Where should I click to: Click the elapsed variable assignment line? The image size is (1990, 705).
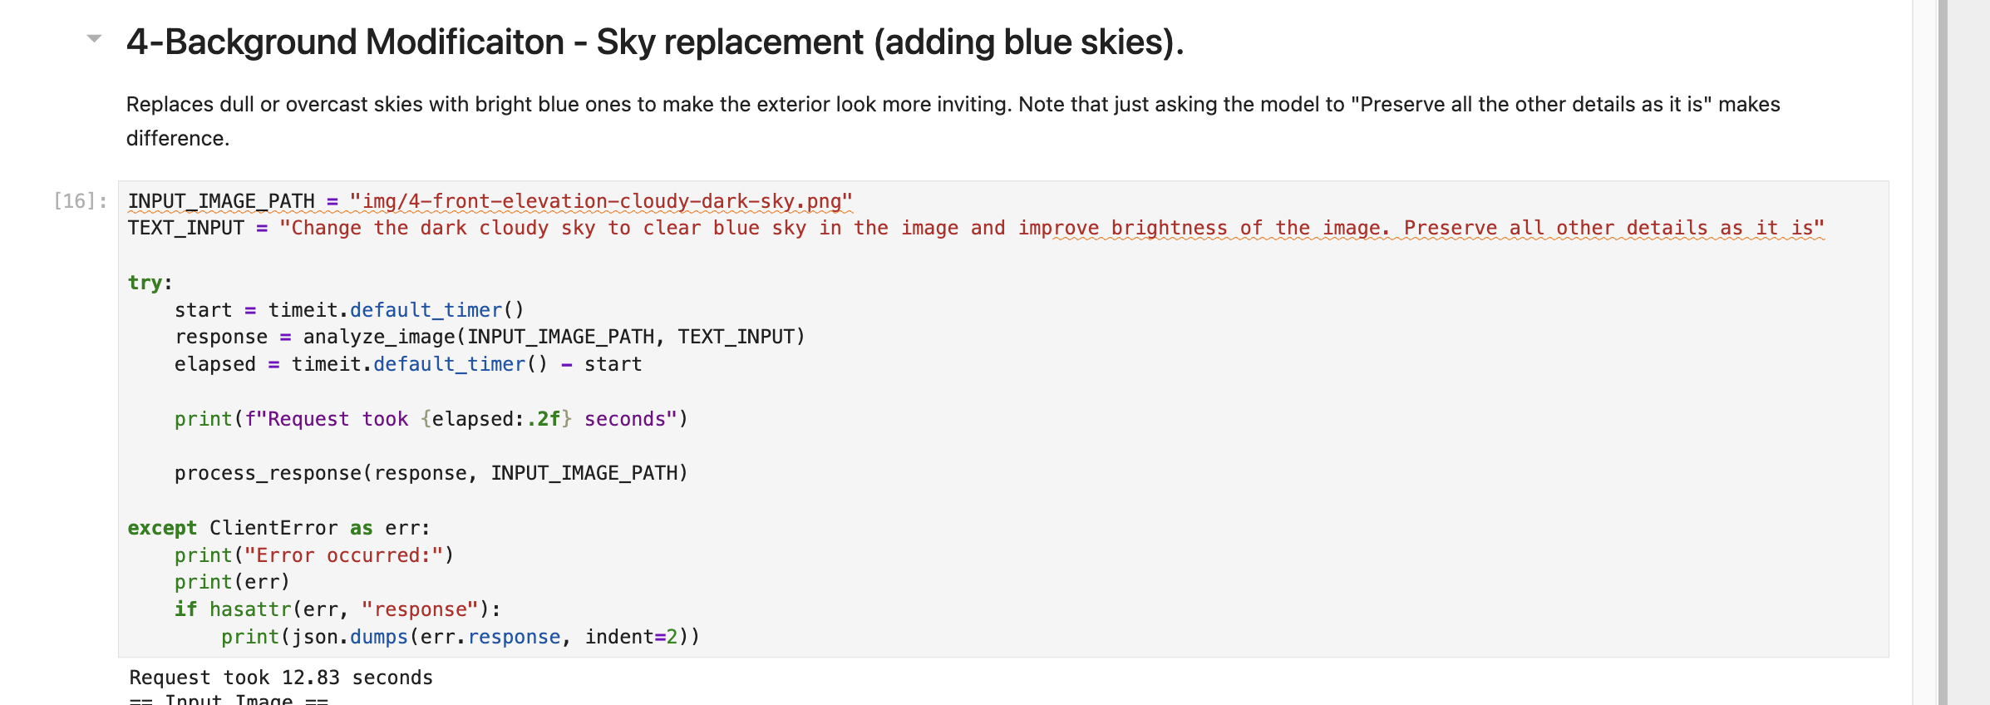pos(407,364)
